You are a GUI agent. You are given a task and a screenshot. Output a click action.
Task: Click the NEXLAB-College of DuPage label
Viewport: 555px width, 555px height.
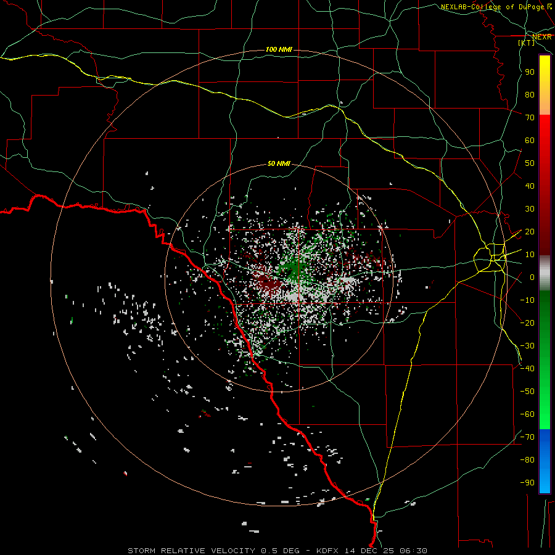coord(493,7)
